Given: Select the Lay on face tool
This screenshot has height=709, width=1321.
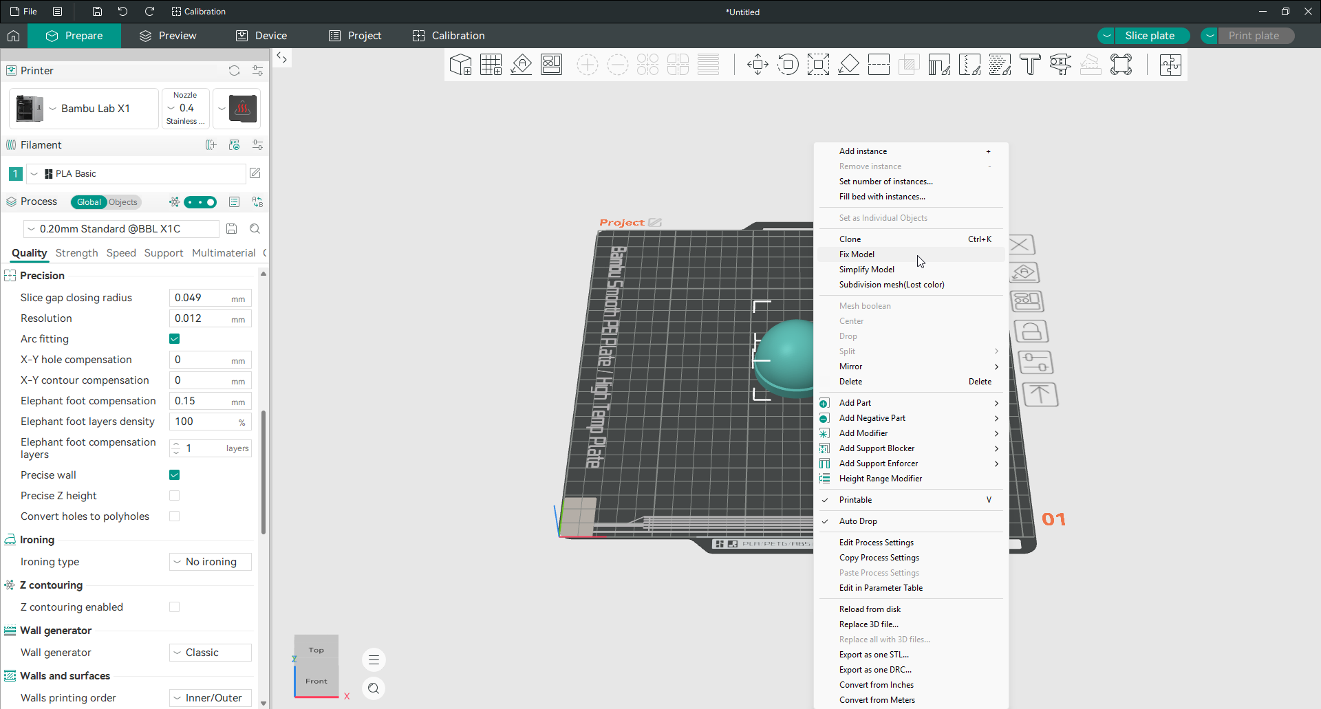Looking at the screenshot, I should (848, 65).
